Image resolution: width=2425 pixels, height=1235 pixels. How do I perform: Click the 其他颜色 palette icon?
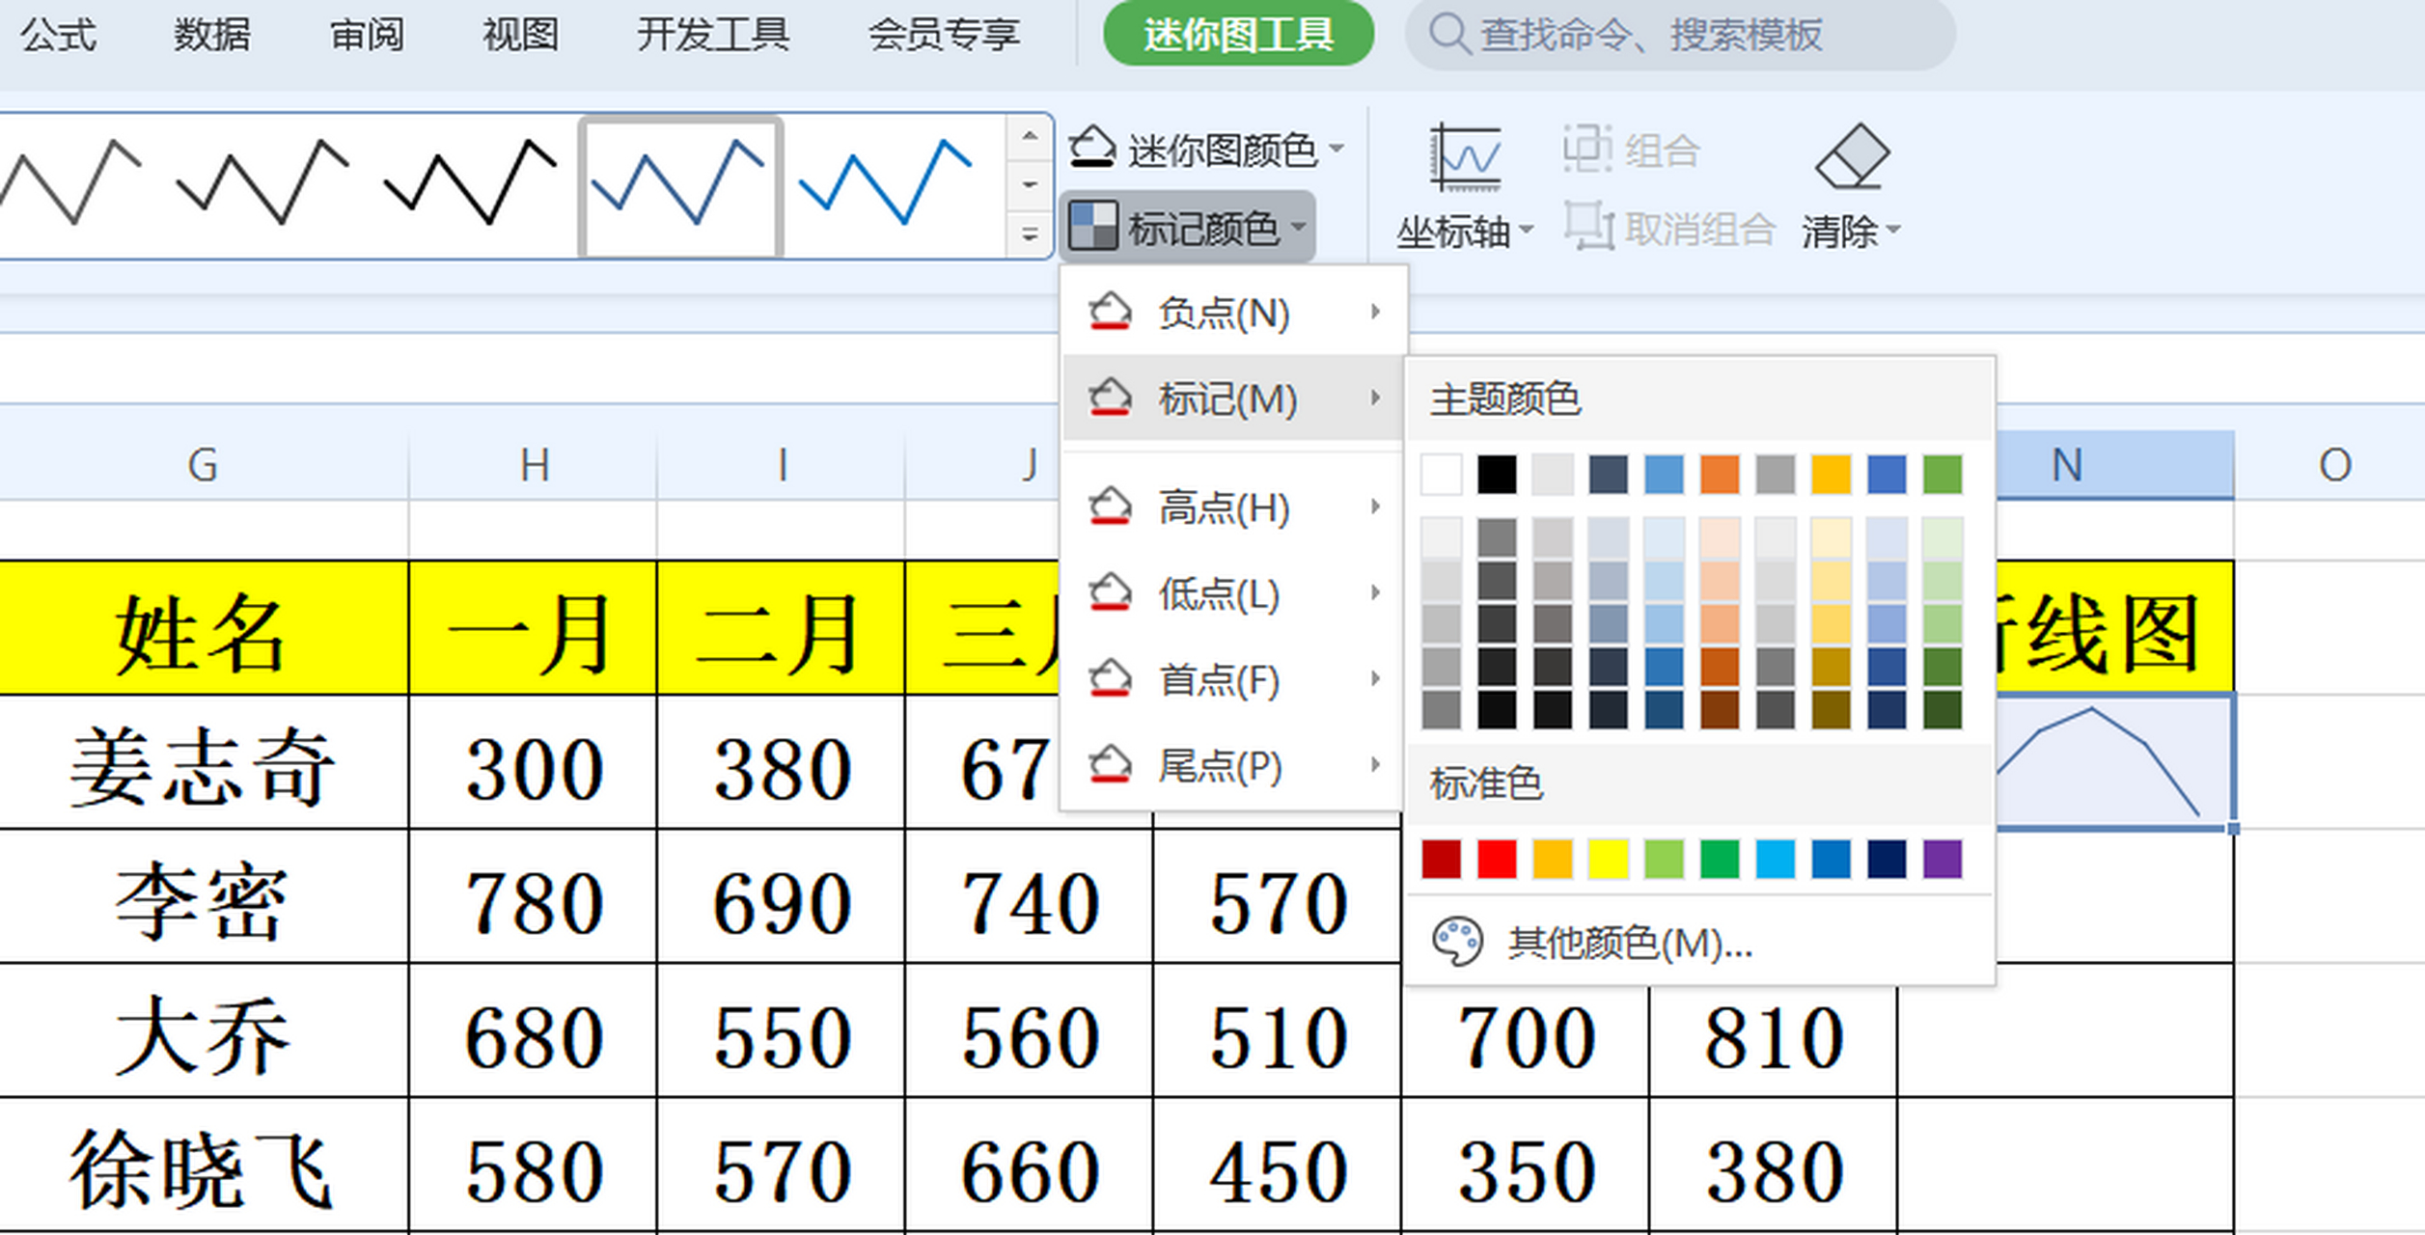(x=1457, y=942)
